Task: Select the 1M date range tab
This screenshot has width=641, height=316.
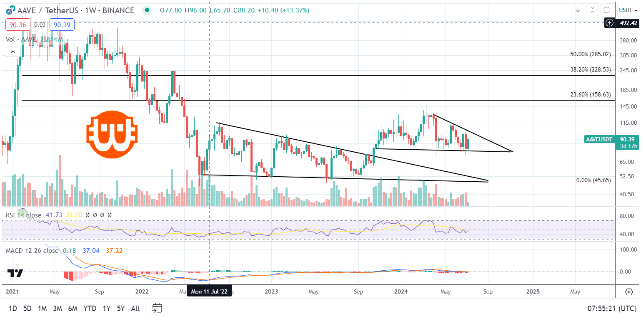Action: click(x=42, y=309)
